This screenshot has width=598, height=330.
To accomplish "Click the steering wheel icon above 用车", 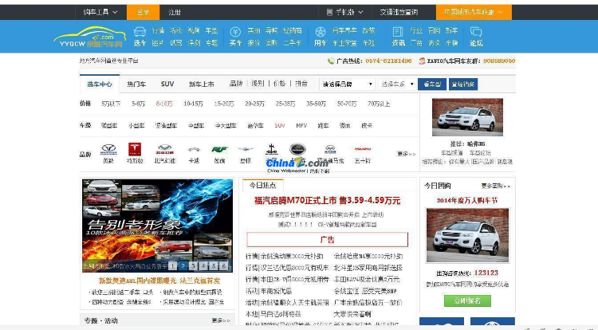I will pos(321,31).
